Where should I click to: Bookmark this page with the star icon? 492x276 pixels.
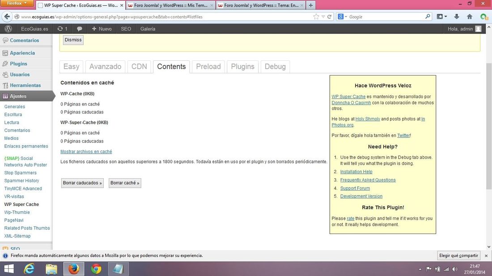[x=316, y=17]
